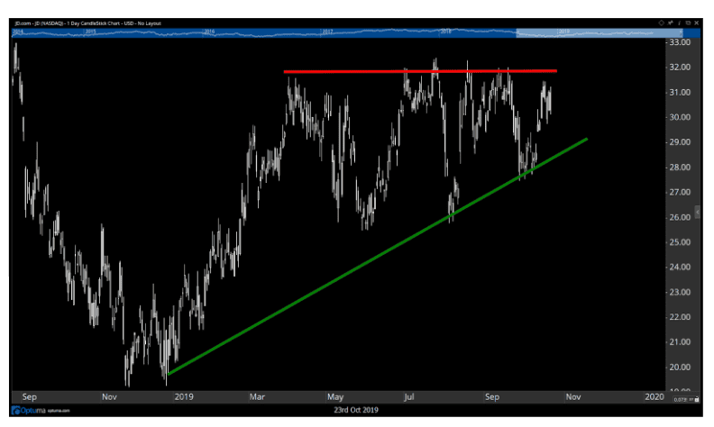Viewport: 714px width, 427px height.
Task: Click the 26.00 price axis label
Action: 680,217
